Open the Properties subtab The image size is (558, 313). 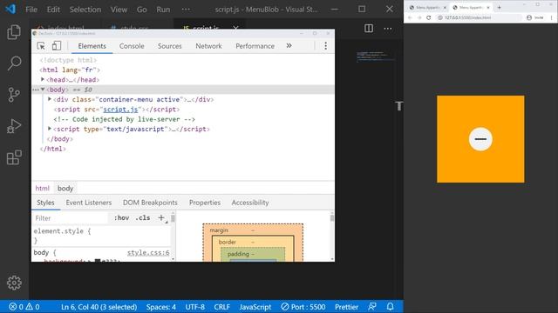pos(205,203)
